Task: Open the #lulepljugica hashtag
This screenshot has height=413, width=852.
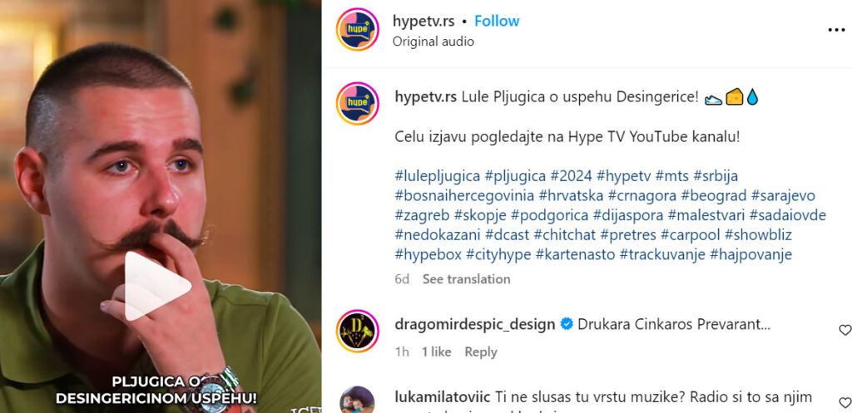Action: (438, 176)
